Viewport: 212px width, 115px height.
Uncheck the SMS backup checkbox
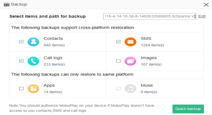118,42
